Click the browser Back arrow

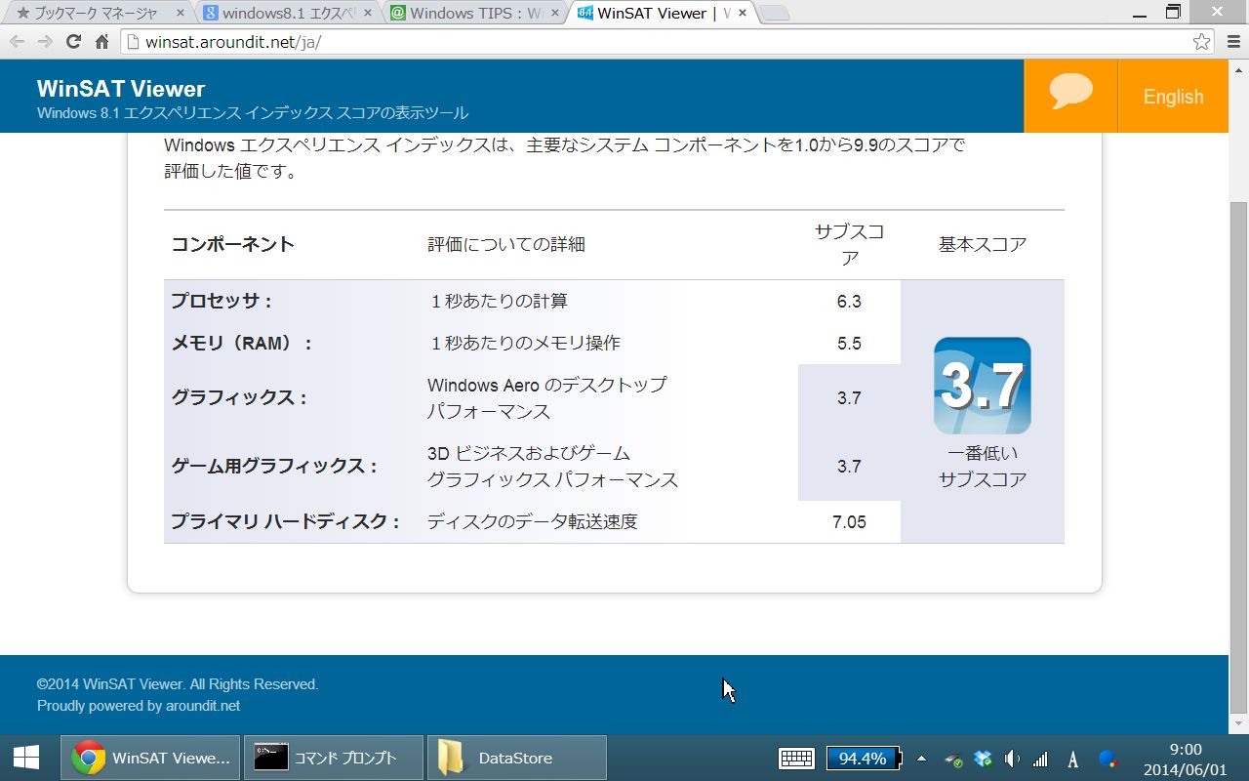17,42
